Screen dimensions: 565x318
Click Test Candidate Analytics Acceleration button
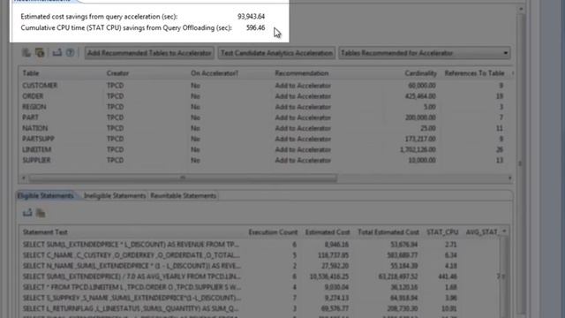click(276, 53)
